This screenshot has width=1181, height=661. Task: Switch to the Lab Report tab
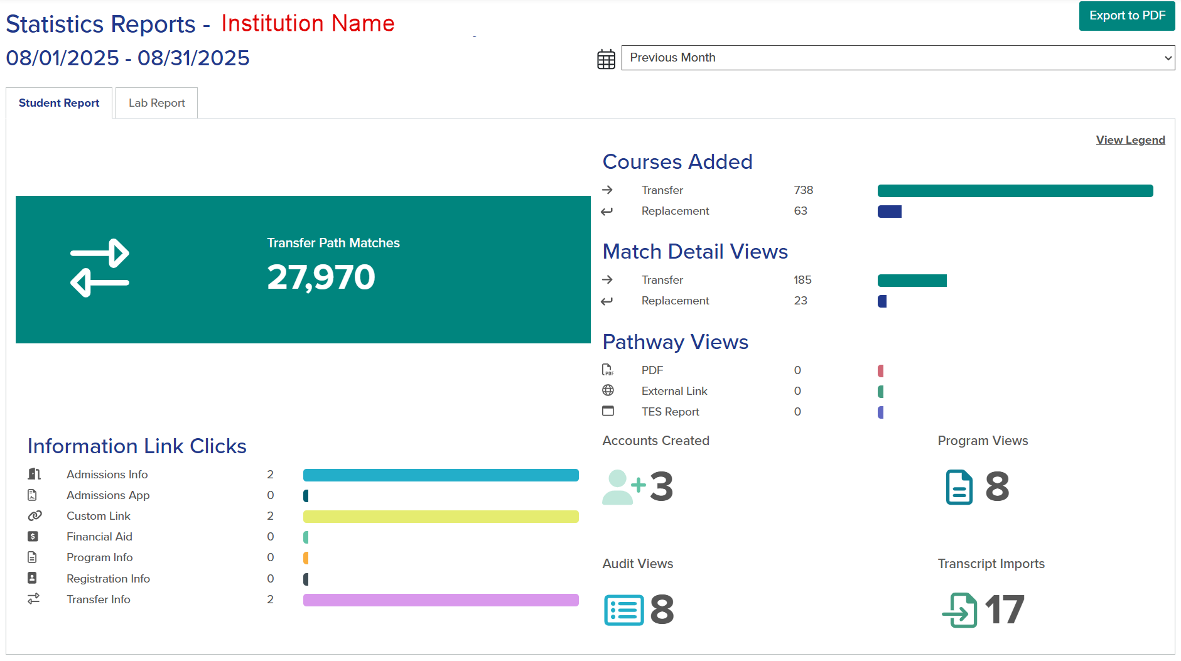tap(156, 102)
